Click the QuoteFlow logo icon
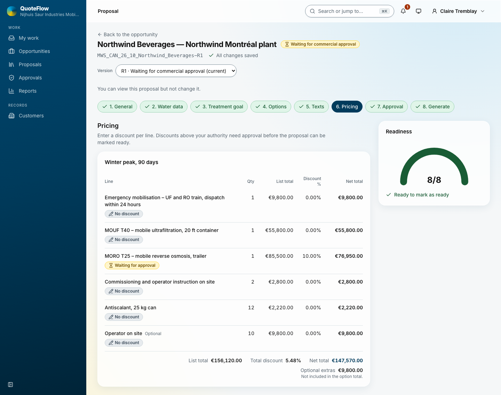The height and width of the screenshot is (395, 501). (12, 11)
